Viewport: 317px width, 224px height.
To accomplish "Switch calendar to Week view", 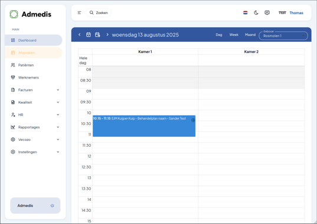I will tap(234, 35).
